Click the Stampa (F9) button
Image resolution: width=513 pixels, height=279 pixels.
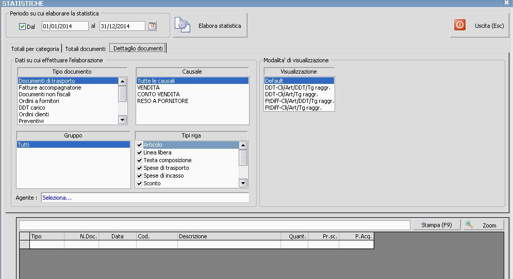pyautogui.click(x=437, y=225)
